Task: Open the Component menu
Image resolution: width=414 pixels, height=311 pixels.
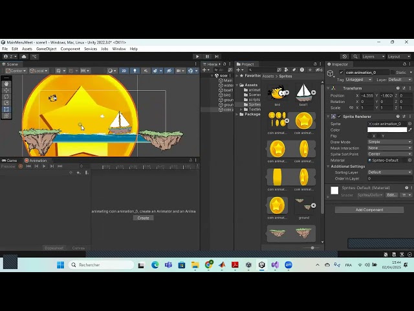Action: click(71, 49)
